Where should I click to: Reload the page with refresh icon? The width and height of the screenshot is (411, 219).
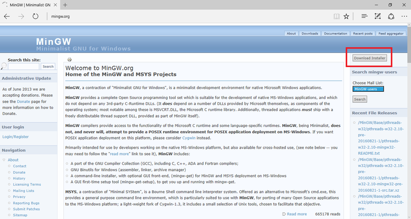[x=36, y=16]
